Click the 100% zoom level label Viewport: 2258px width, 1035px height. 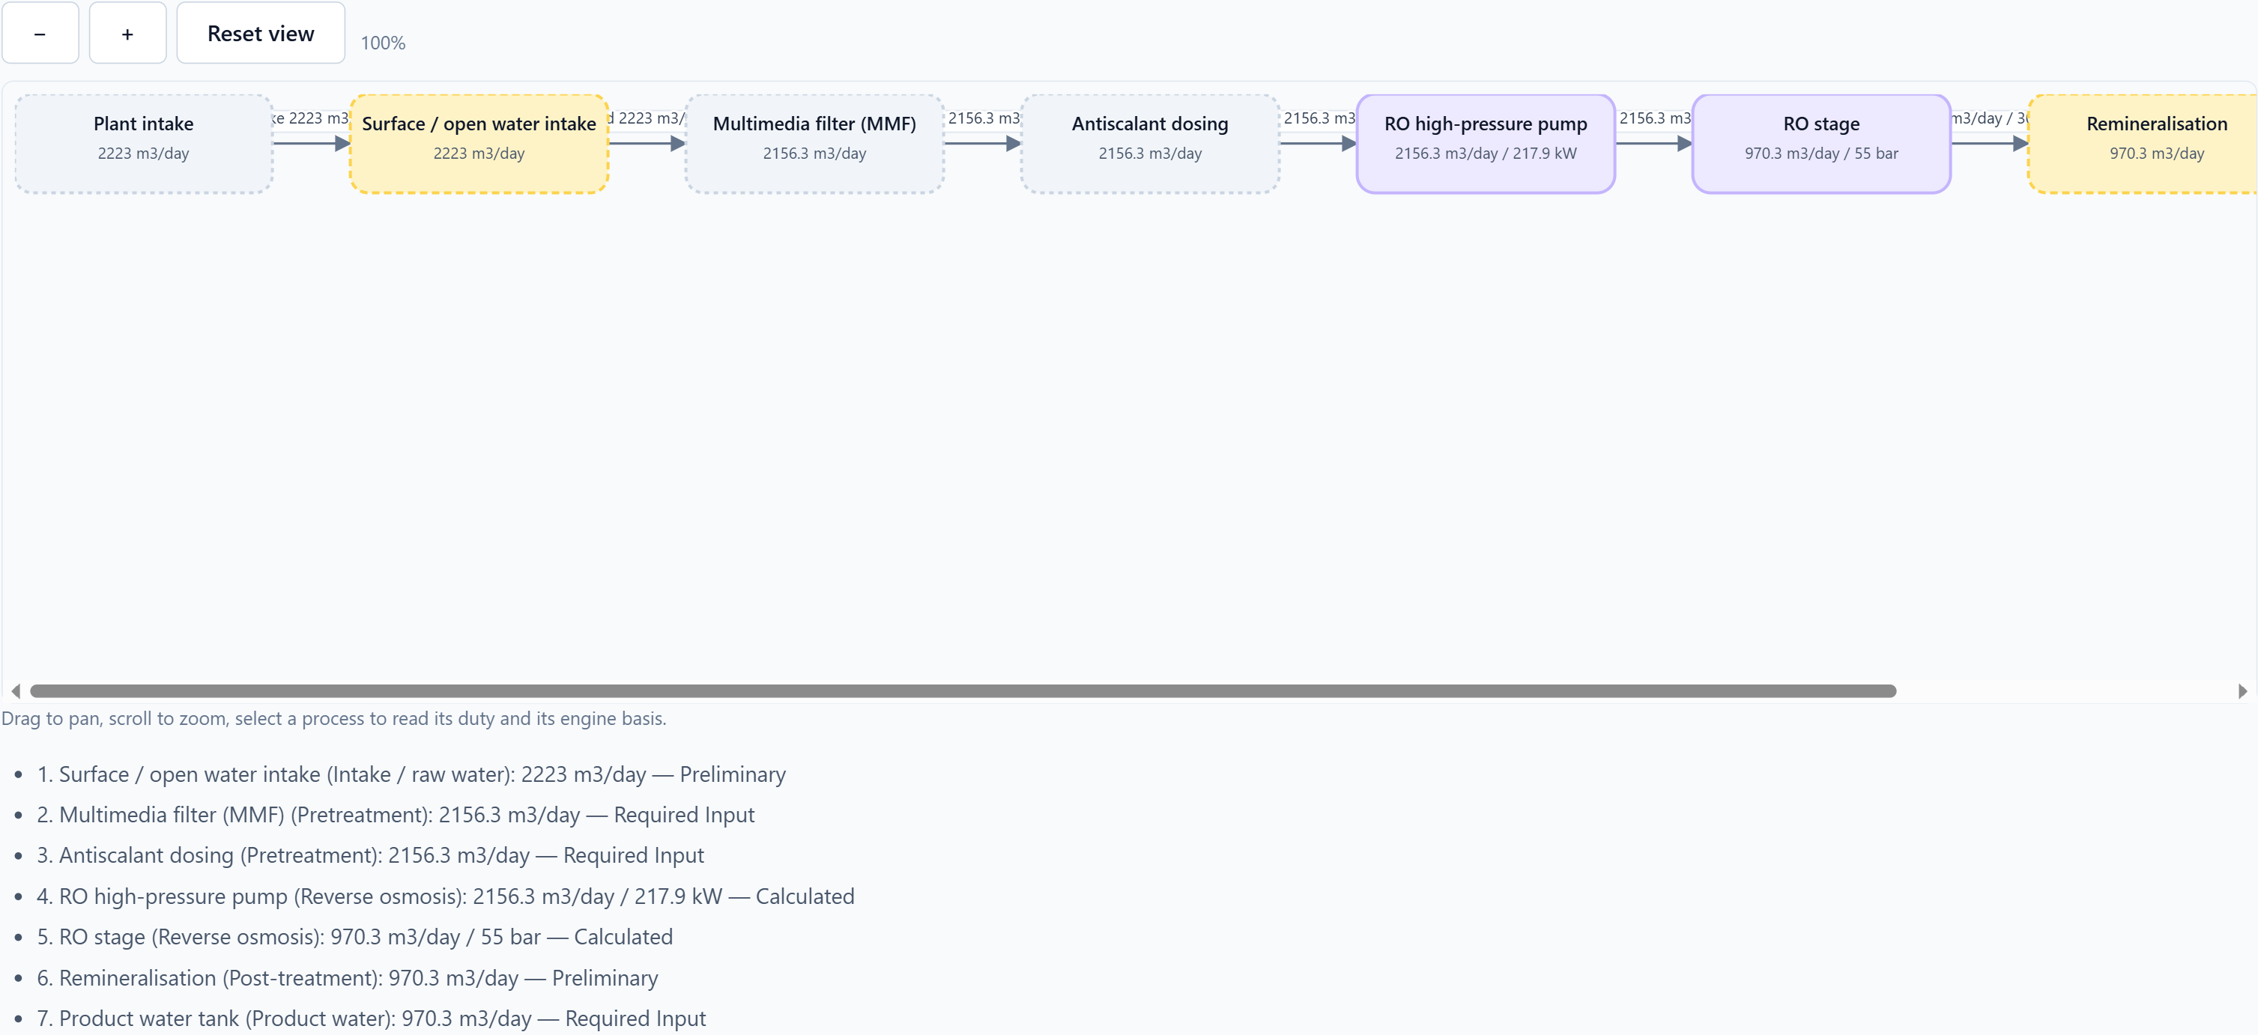click(x=383, y=43)
